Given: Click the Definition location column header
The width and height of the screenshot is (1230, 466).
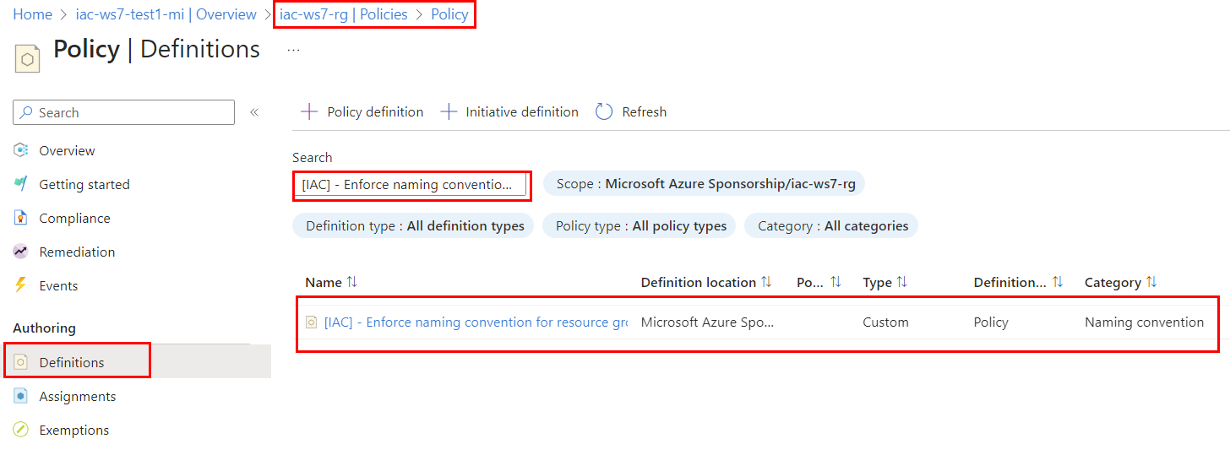Looking at the screenshot, I should [698, 282].
